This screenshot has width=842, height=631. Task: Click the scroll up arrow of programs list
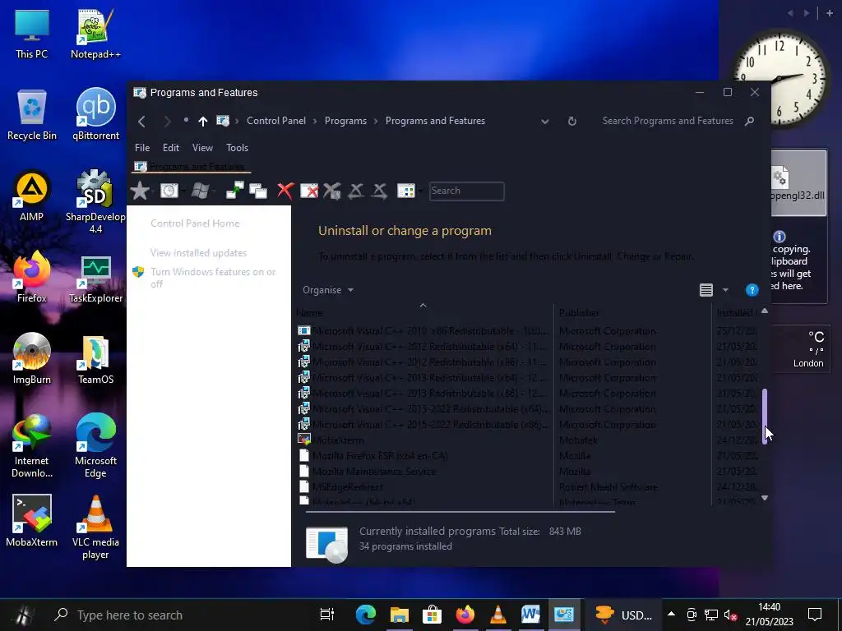[765, 311]
